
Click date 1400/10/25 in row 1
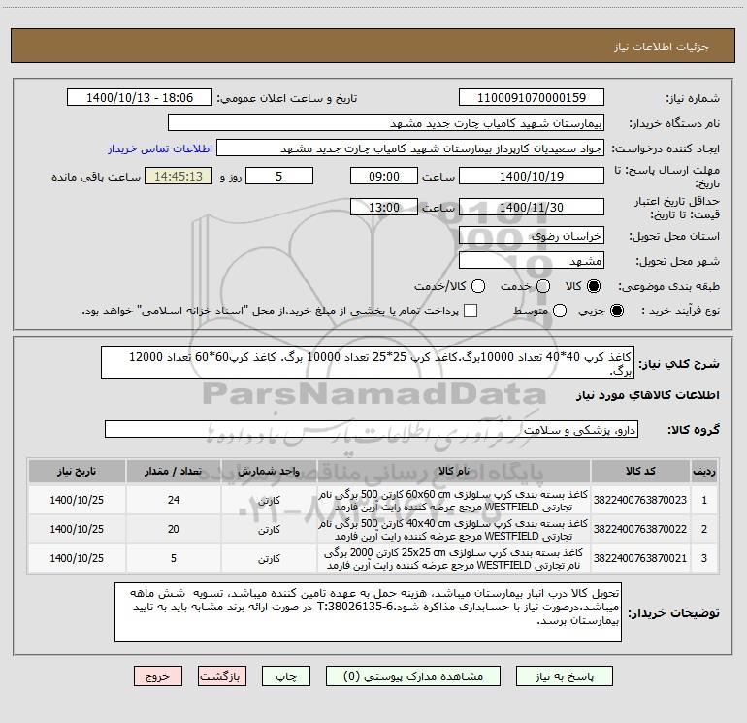point(77,500)
